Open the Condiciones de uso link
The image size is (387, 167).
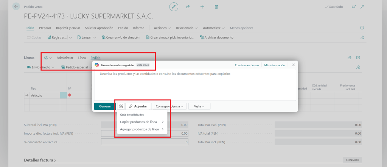[x=247, y=65]
